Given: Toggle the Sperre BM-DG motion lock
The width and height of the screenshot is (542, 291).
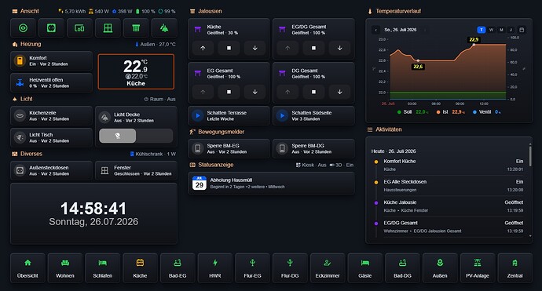Looking at the screenshot, I should point(313,148).
